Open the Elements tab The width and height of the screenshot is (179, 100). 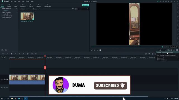[x=39, y=5]
